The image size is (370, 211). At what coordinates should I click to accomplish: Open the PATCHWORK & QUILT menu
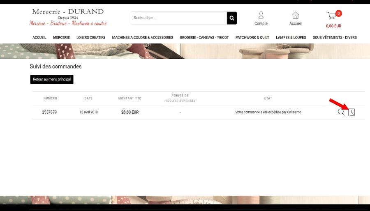(x=252, y=37)
